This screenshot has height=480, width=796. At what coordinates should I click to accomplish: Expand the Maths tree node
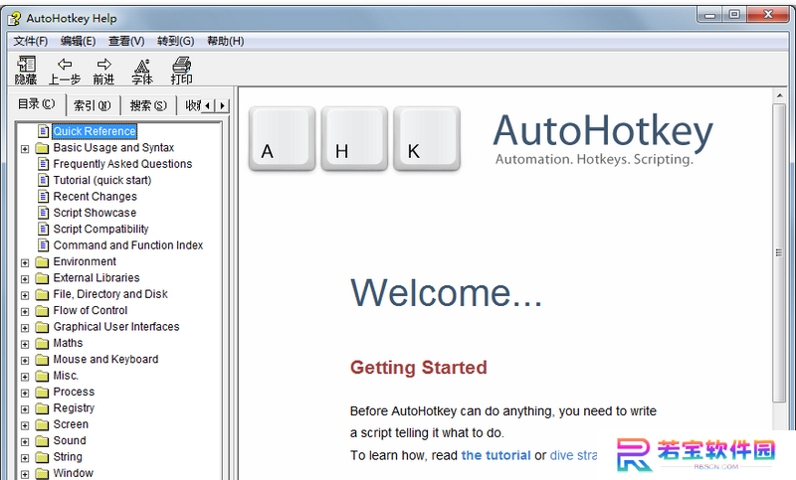(25, 344)
